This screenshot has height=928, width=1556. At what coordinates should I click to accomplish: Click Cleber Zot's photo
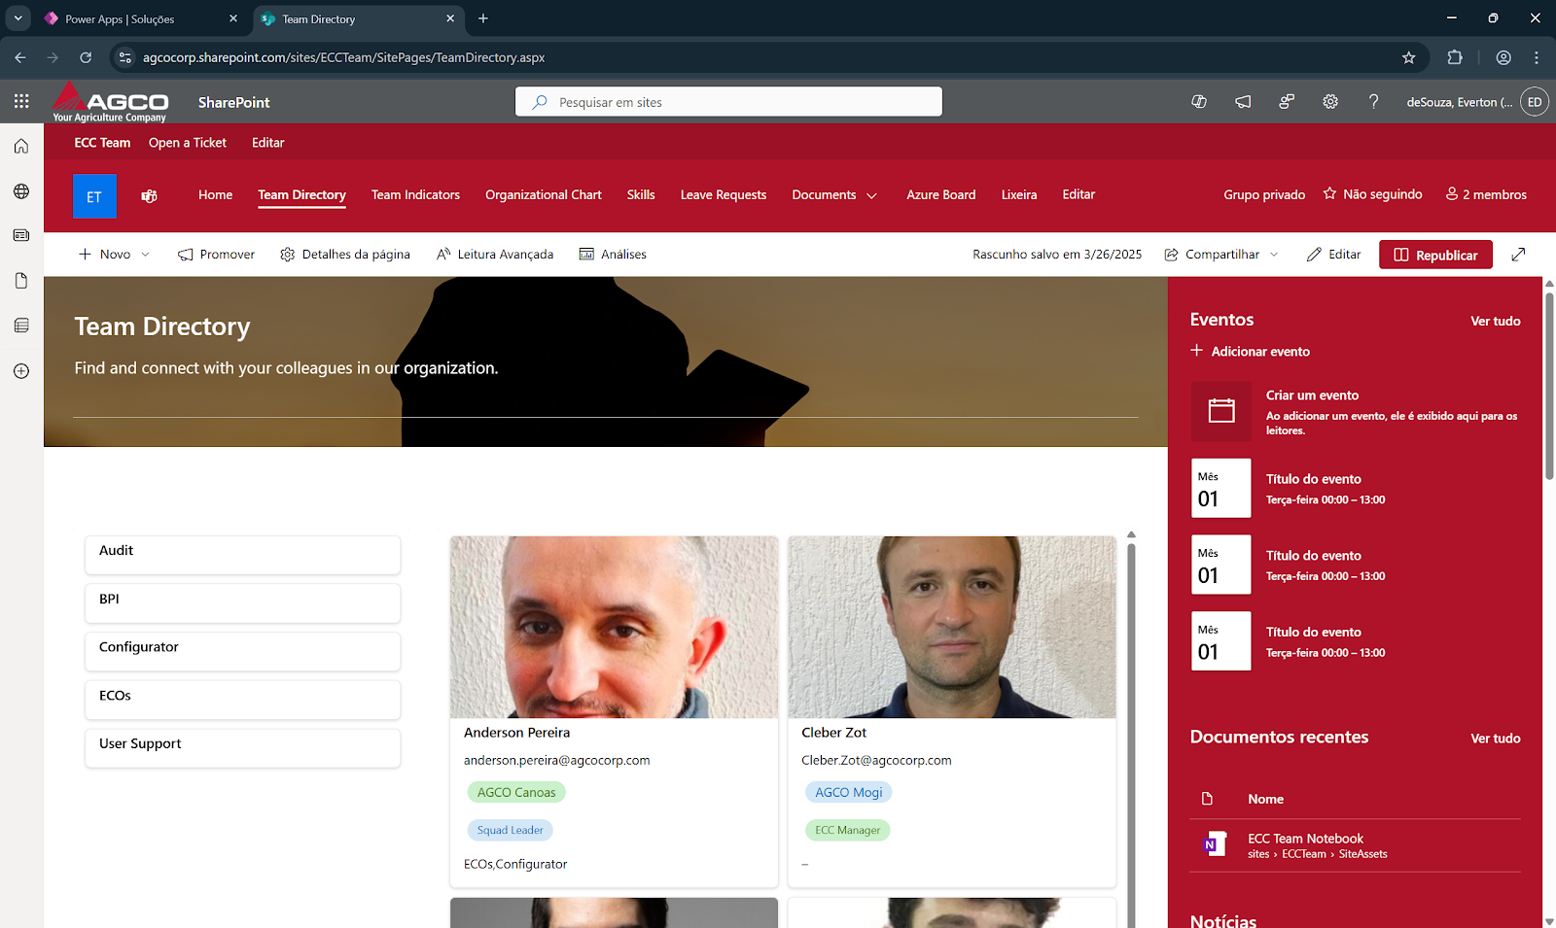tap(952, 627)
